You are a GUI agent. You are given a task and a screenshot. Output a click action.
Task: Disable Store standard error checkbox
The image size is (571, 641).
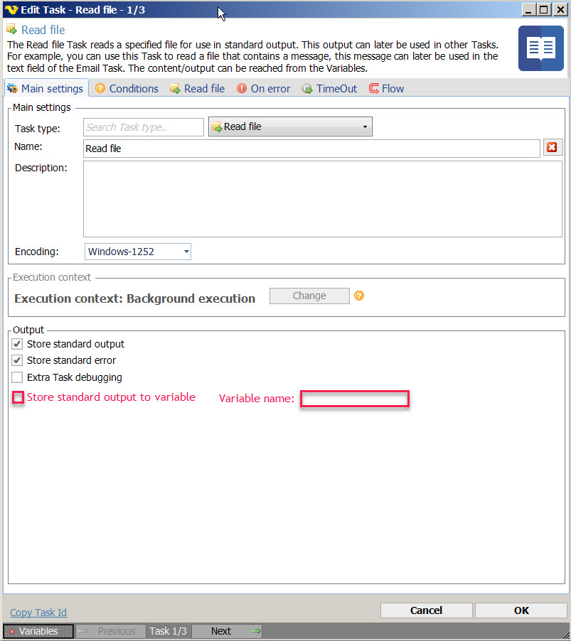[18, 360]
